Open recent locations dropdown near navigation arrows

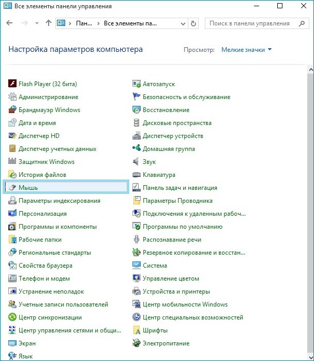pos(37,23)
